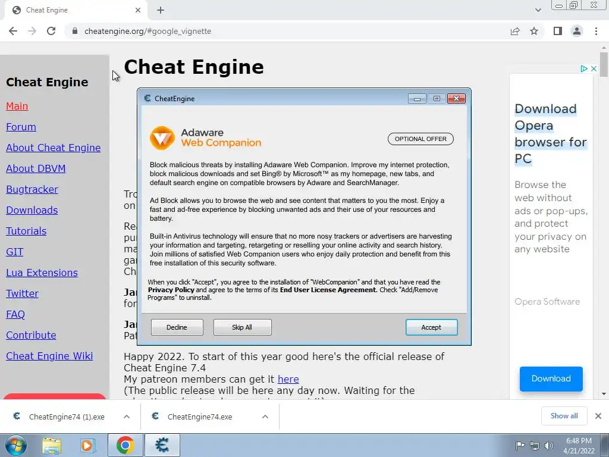609x457 pixels.
Task: Click CheatEngine installer title bar icon
Action: pyautogui.click(x=147, y=98)
